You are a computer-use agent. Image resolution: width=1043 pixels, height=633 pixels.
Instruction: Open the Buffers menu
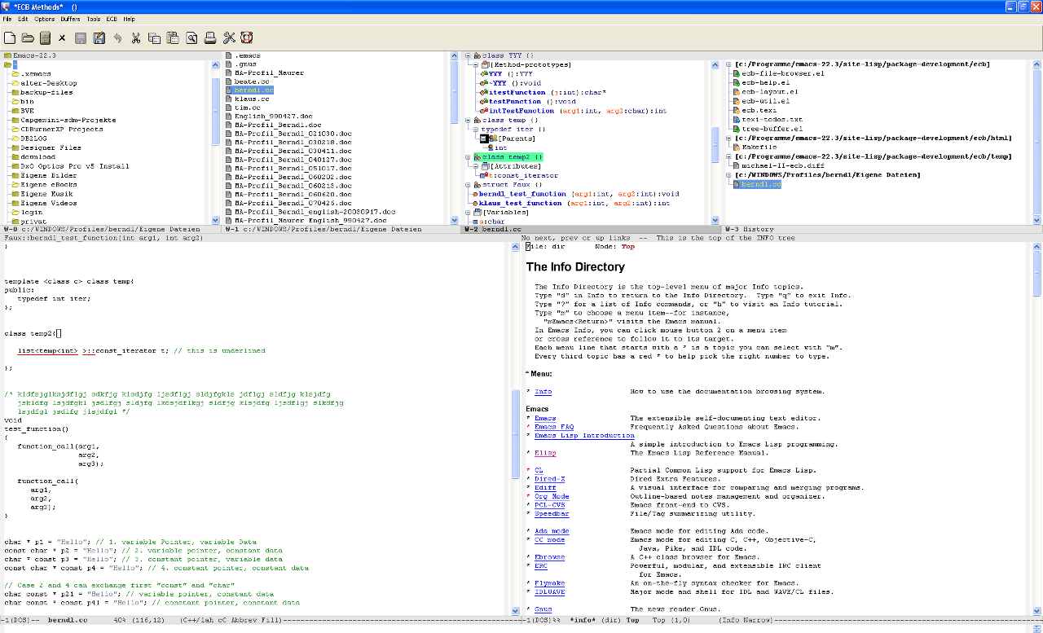pos(70,19)
